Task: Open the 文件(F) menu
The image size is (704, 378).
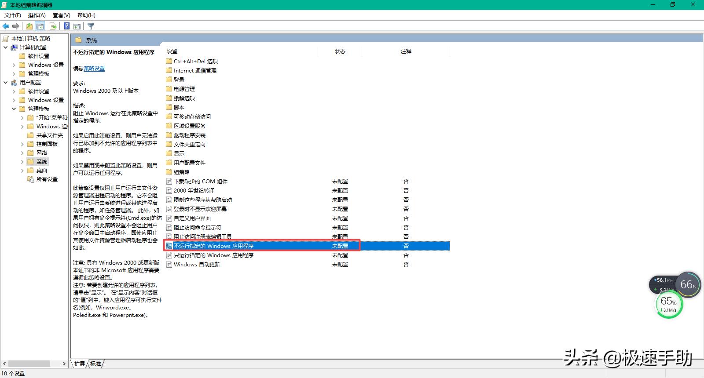Action: coord(13,15)
